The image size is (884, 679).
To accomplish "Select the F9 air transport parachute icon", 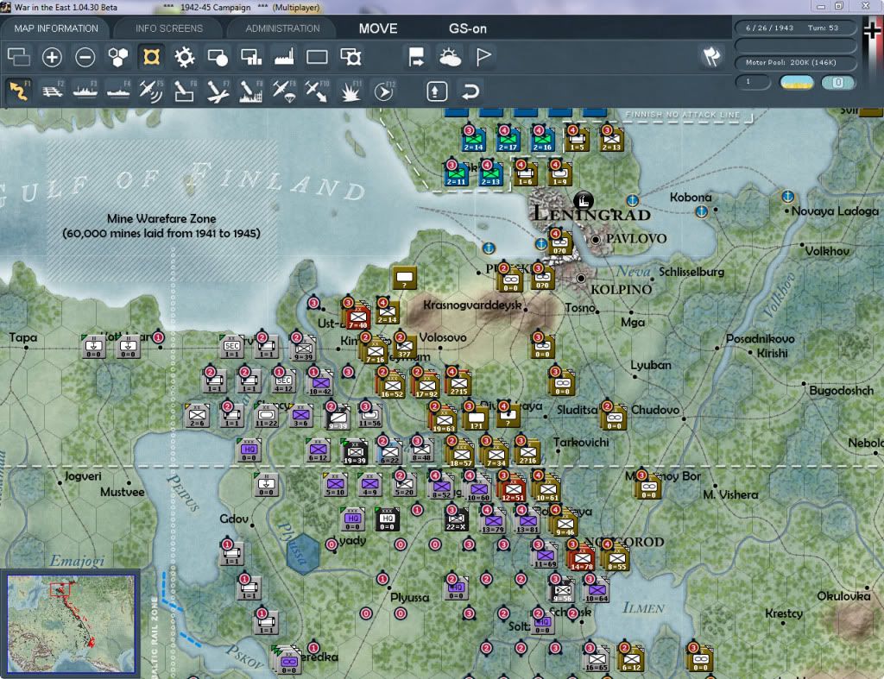I will point(284,91).
